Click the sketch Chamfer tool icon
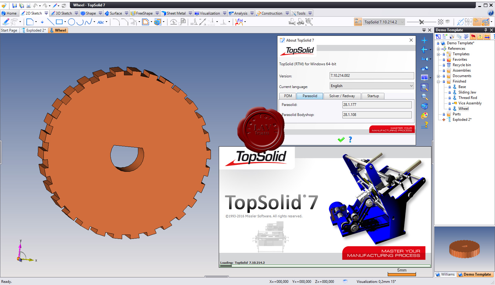Image resolution: width=495 pixels, height=285 pixels. [x=125, y=22]
